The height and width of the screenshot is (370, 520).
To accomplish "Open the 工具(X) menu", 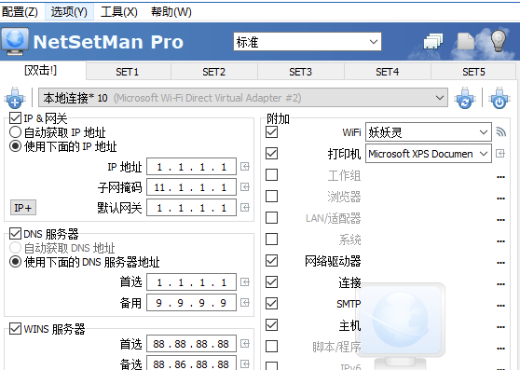I will coord(118,12).
